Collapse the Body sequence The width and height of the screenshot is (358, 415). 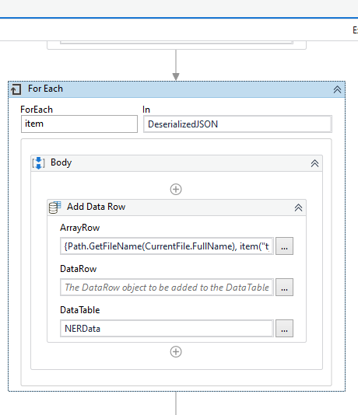[x=314, y=163]
